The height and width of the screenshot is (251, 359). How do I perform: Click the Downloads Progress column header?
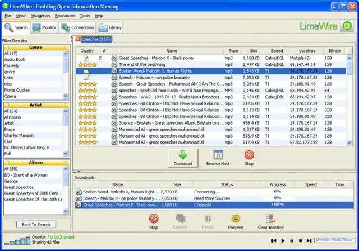tap(278, 184)
